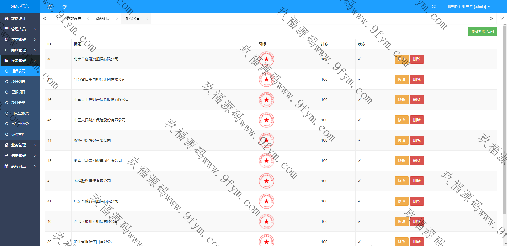
Task: Click the home tab icon
Action: (56, 18)
